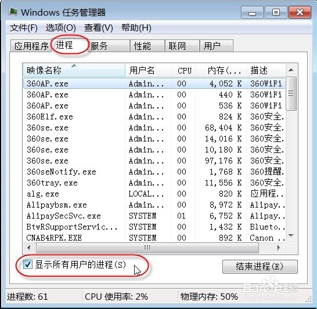This screenshot has width=317, height=309.
Task: Minimize the Task Manager window
Action: point(252,12)
